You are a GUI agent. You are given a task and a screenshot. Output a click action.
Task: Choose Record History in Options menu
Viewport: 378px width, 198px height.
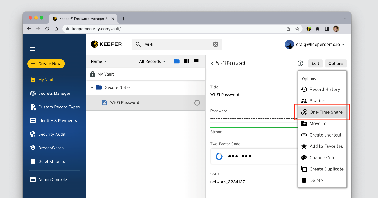[322, 89]
